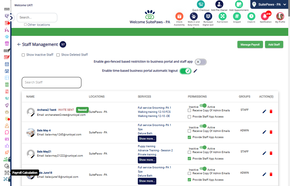Viewport: 290px width, 186px height.
Task: Toggle Active status for Archana2 Test4
Action: [203, 105]
